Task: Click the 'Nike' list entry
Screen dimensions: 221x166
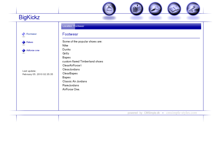Action: pyautogui.click(x=65, y=45)
